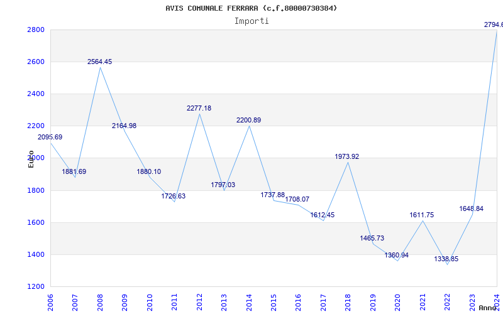Click the 2009 x-axis year label

[124, 303]
